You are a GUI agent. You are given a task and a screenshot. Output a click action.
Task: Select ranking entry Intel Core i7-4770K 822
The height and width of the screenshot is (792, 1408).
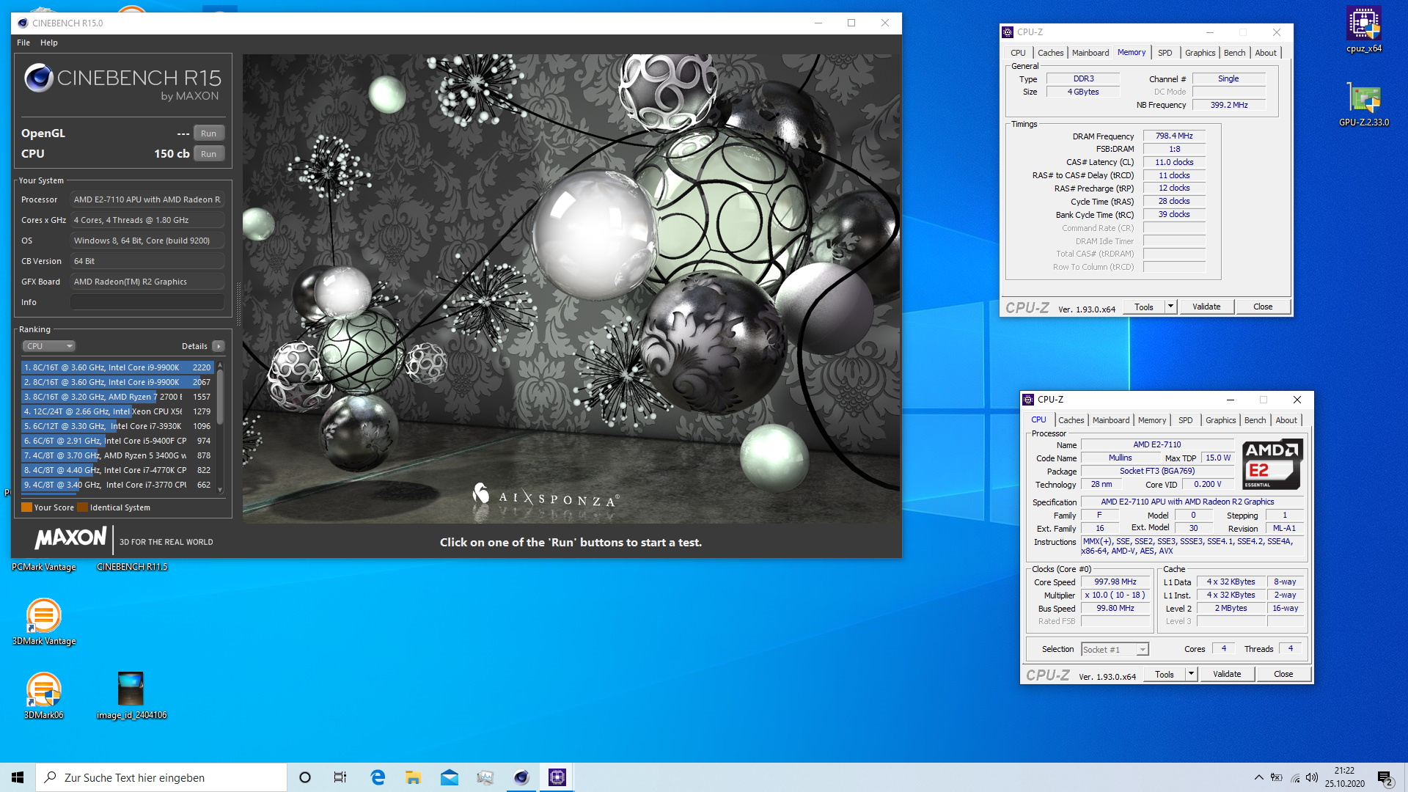(x=117, y=470)
